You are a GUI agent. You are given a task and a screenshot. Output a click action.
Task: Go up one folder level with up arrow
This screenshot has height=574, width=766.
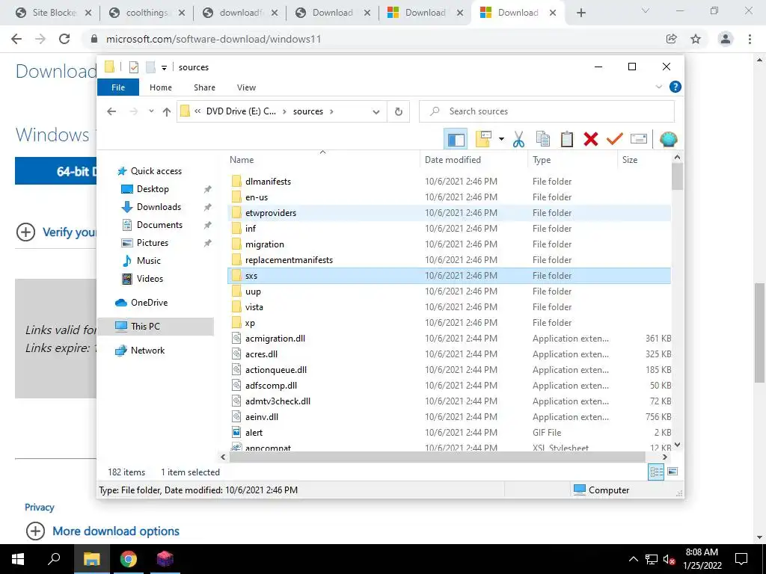point(167,112)
